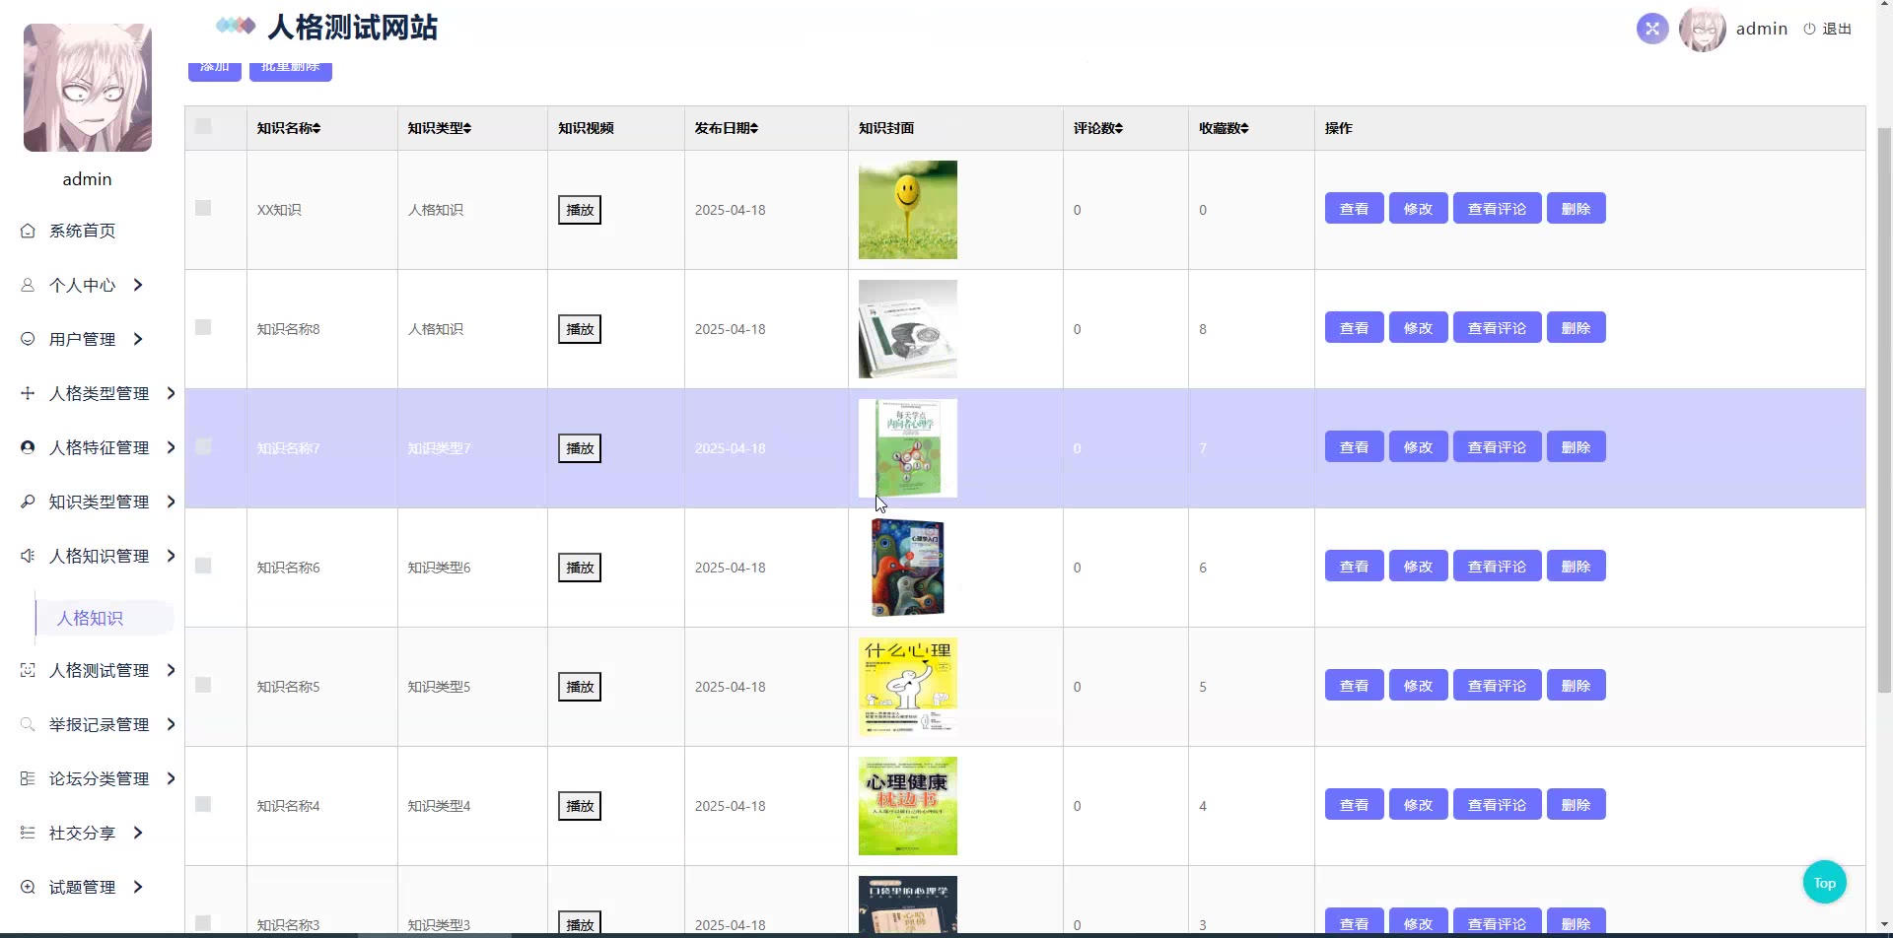Expand the 个人中心 submenu arrow
The width and height of the screenshot is (1893, 938).
(138, 285)
